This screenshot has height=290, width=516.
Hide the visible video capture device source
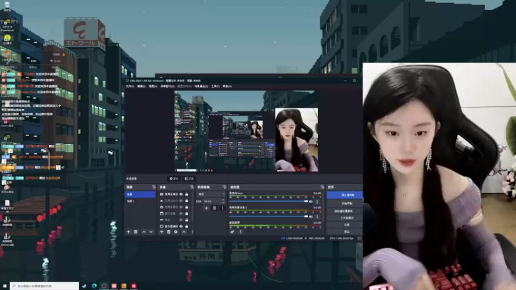click(x=181, y=194)
